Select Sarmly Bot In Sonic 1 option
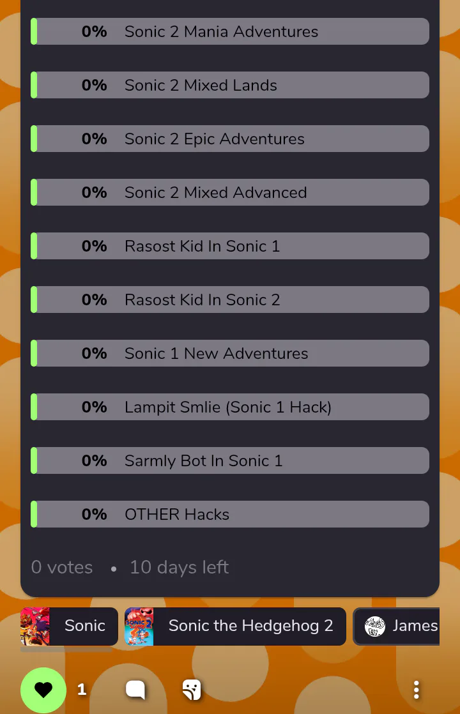Image resolution: width=460 pixels, height=714 pixels. (230, 461)
